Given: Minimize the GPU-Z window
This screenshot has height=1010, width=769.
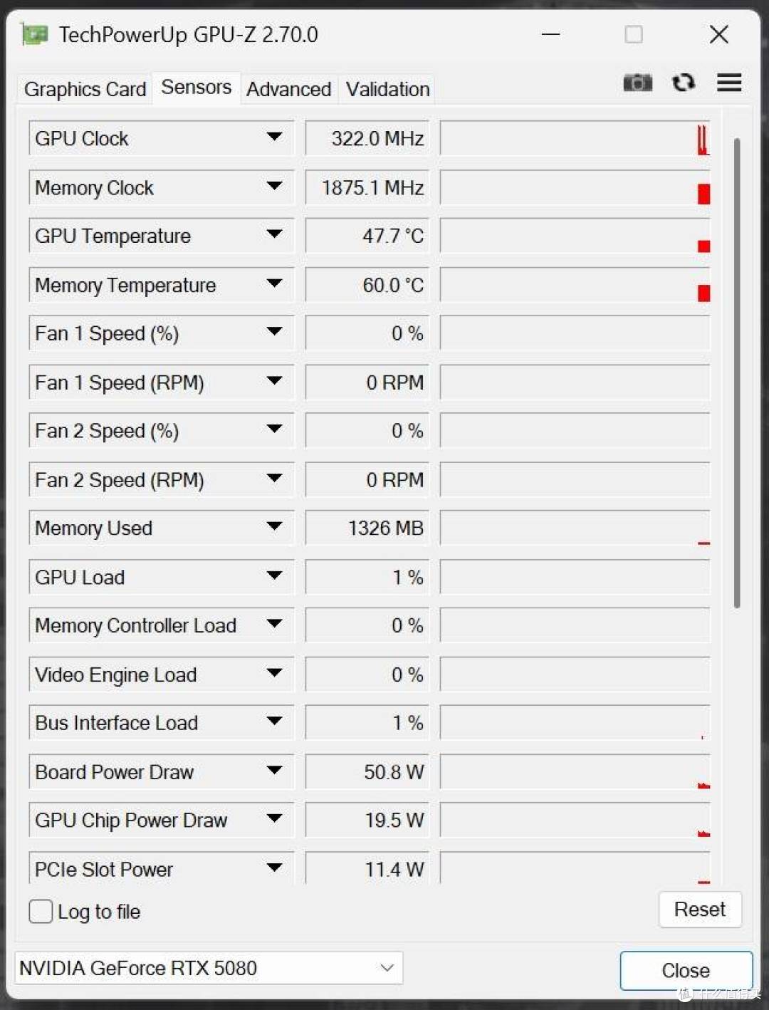Looking at the screenshot, I should [x=551, y=34].
